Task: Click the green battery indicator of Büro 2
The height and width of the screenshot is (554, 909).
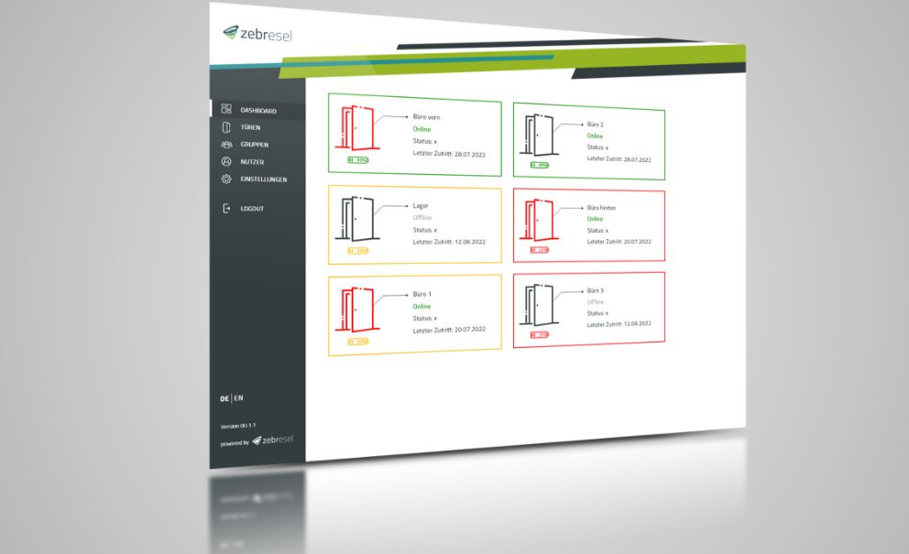Action: coord(539,165)
